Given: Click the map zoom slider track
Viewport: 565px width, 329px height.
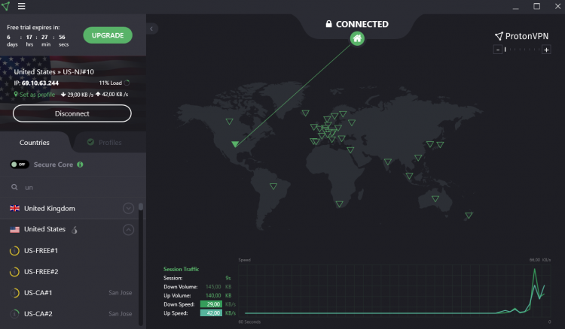Looking at the screenshot, I should coord(522,50).
